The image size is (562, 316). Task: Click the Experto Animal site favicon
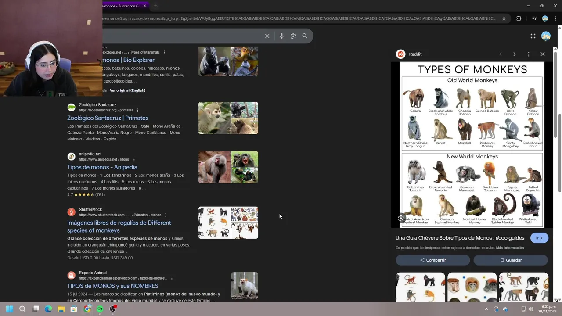click(71, 276)
